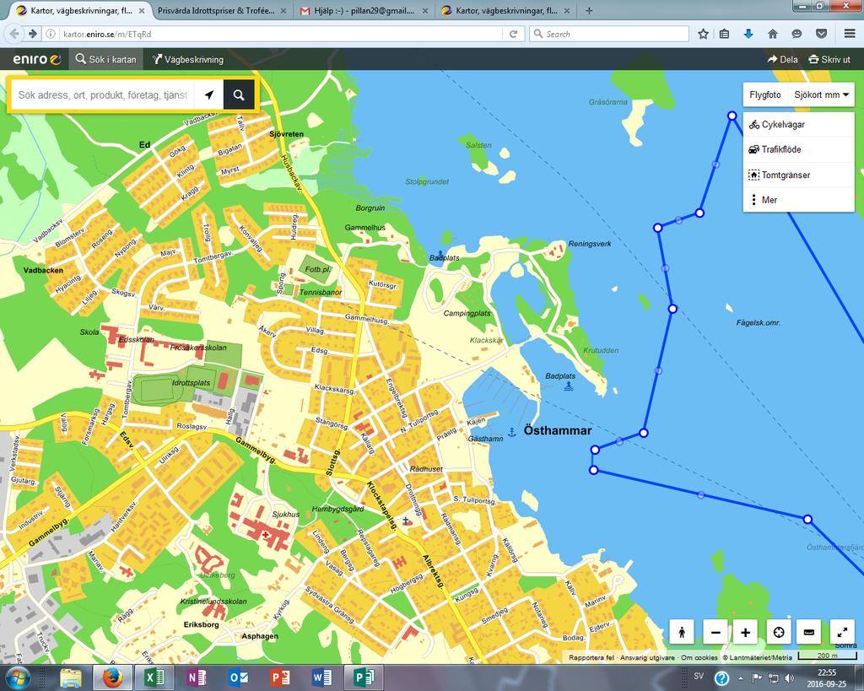Open Word from the taskbar

point(321,678)
